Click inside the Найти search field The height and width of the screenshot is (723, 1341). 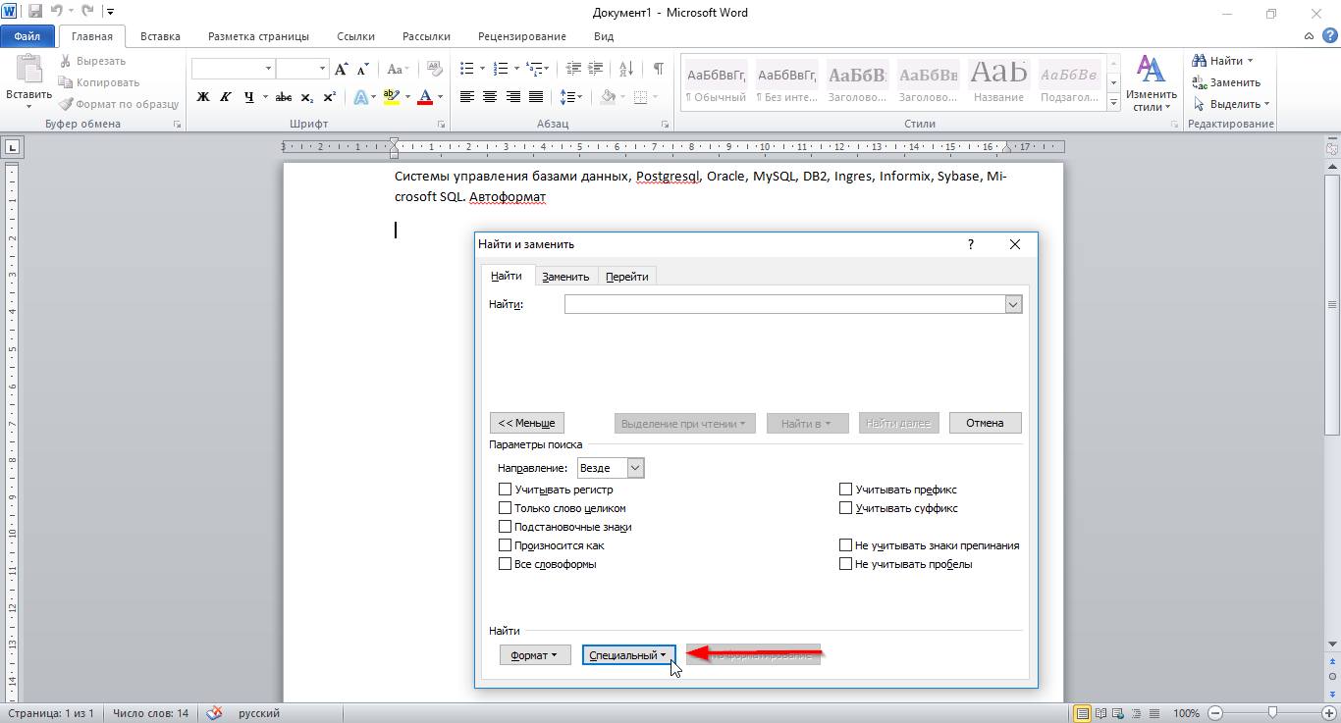784,304
